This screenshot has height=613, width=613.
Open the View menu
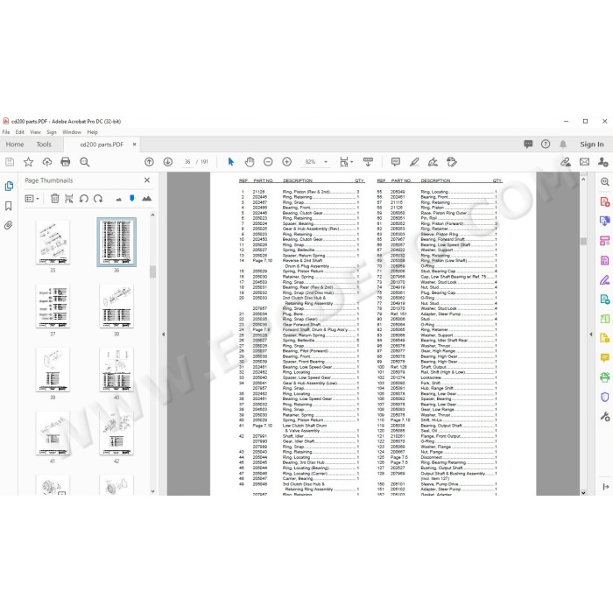pyautogui.click(x=35, y=132)
